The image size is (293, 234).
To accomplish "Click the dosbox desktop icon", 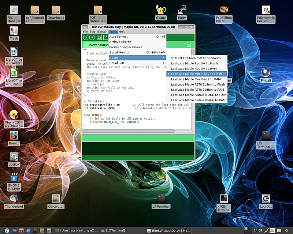I will pyautogui.click(x=14, y=159).
